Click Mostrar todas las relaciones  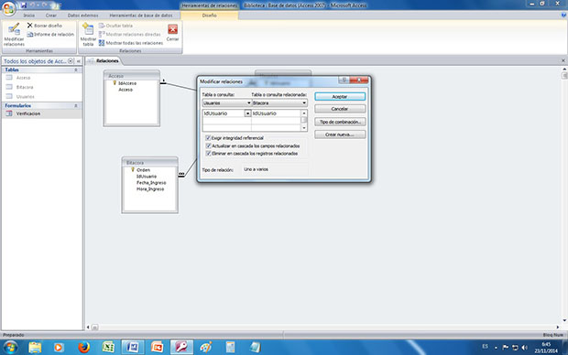(x=131, y=43)
